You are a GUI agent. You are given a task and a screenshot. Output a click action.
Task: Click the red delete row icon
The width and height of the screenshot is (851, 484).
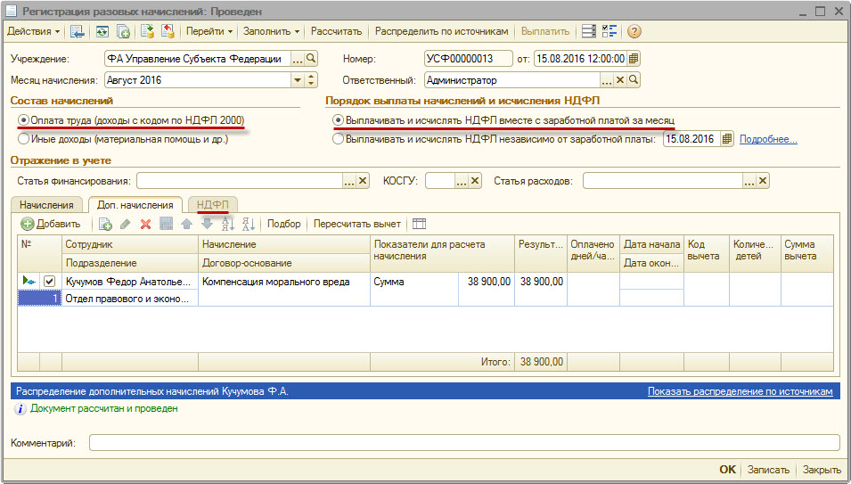(145, 224)
